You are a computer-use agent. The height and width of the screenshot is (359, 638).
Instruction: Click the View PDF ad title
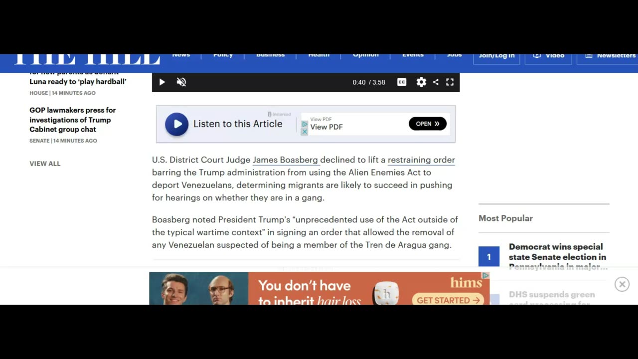pyautogui.click(x=326, y=127)
